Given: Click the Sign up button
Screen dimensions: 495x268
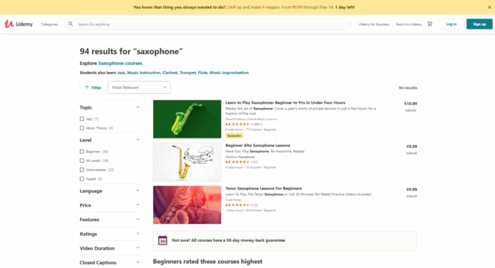Looking at the screenshot, I should pyautogui.click(x=479, y=24).
